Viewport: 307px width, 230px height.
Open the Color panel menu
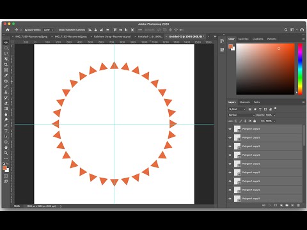pos(303,39)
